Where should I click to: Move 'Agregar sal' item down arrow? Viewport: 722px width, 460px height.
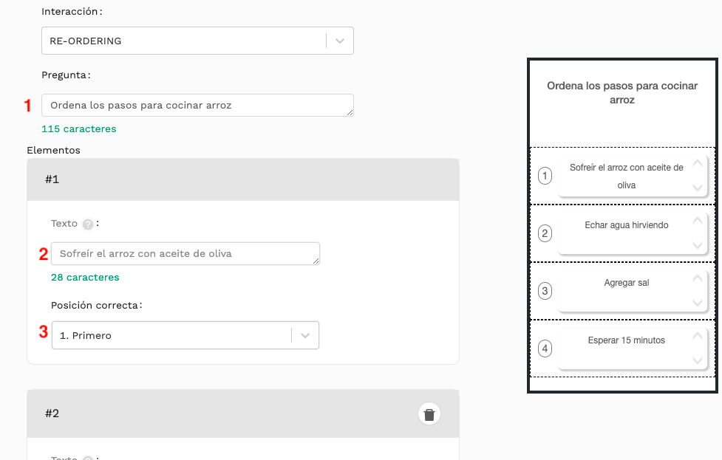point(698,302)
